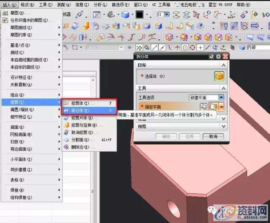Collapse the 工具 section
This screenshot has width=270, height=223.
224,88
